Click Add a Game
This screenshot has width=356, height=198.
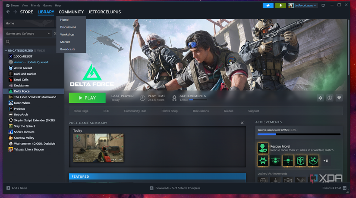point(17,188)
